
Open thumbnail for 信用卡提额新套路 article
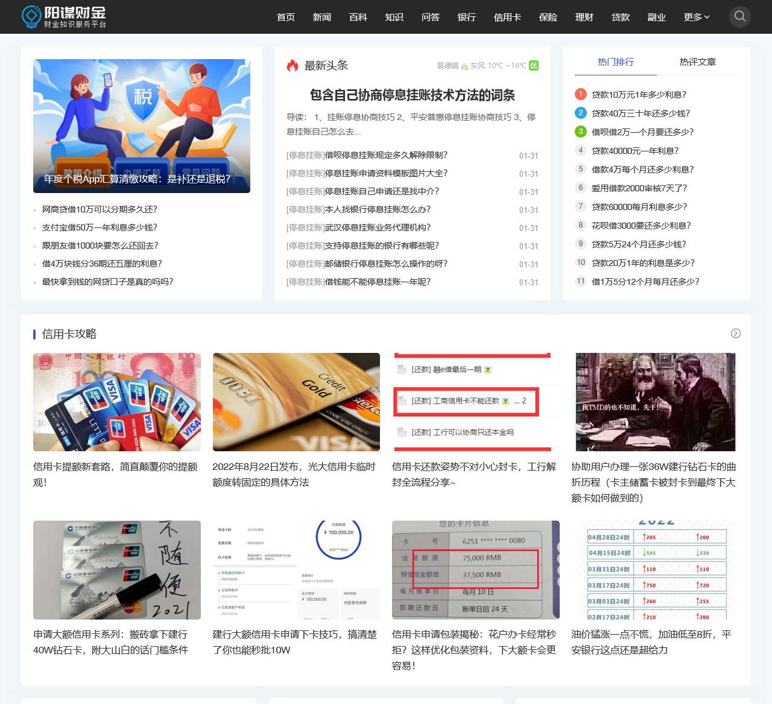(x=117, y=402)
